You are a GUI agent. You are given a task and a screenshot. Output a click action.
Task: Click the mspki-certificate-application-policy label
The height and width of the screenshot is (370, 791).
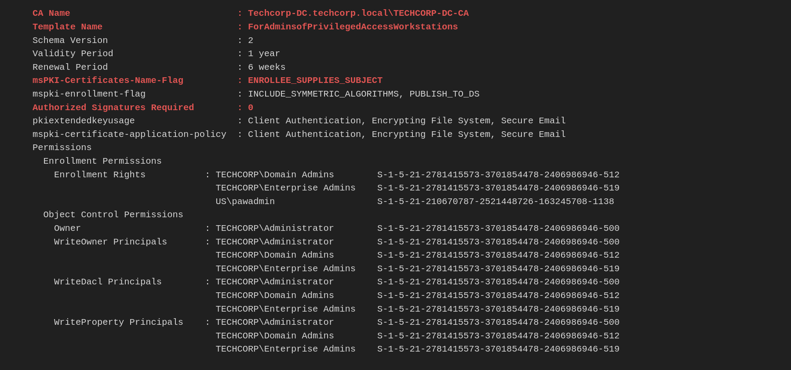(x=129, y=134)
